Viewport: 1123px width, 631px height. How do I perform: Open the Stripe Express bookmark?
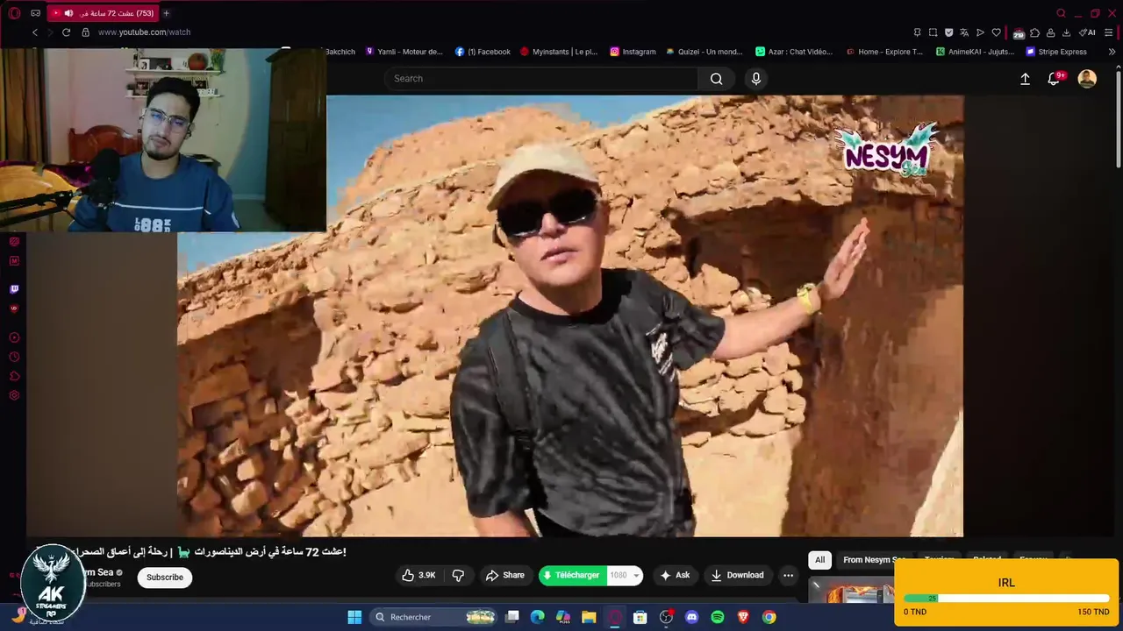pyautogui.click(x=1056, y=52)
